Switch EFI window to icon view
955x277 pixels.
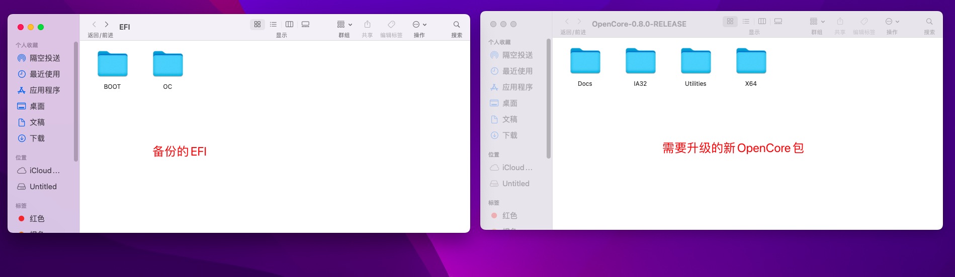click(x=257, y=24)
